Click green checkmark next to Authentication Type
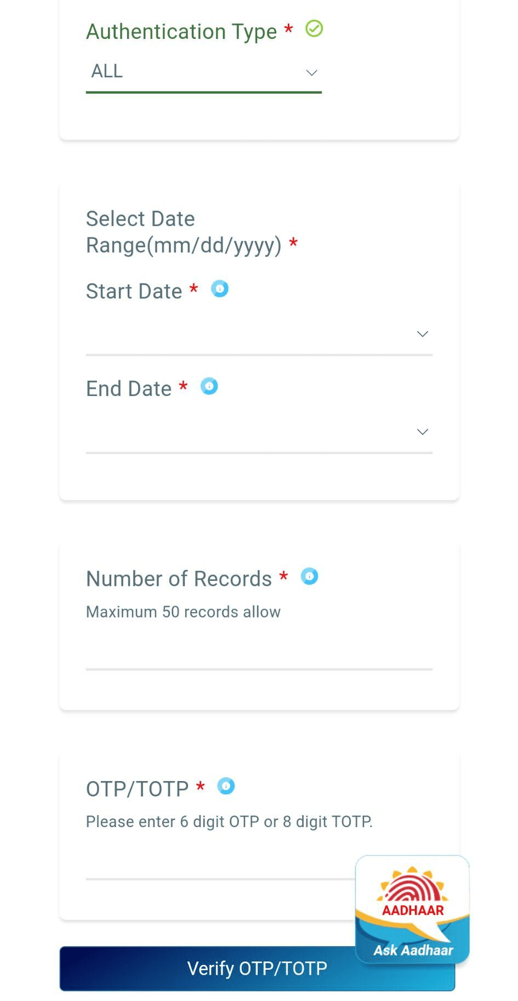Image resolution: width=518 pixels, height=1001 pixels. point(314,29)
